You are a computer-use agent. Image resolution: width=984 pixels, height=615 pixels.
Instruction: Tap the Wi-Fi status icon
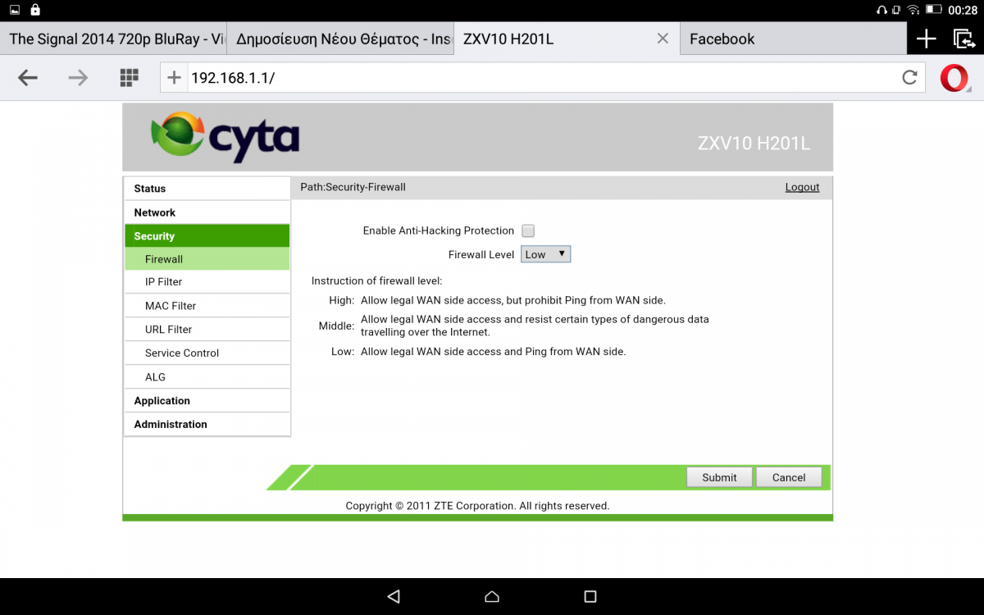[913, 10]
